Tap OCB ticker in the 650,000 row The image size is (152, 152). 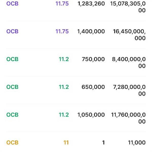(x=12, y=87)
